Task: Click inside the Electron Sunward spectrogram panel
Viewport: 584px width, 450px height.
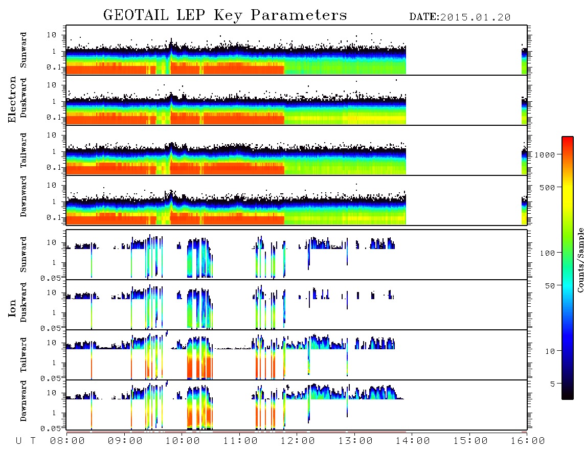Action: pyautogui.click(x=297, y=50)
